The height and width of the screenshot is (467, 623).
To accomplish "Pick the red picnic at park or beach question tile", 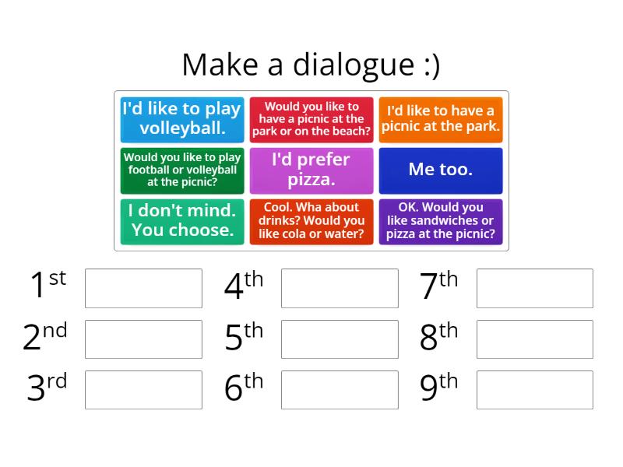I will [311, 120].
